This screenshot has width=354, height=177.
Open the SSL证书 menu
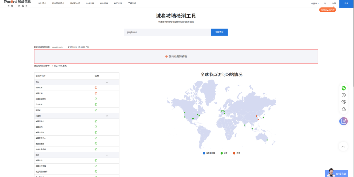coord(42,3)
